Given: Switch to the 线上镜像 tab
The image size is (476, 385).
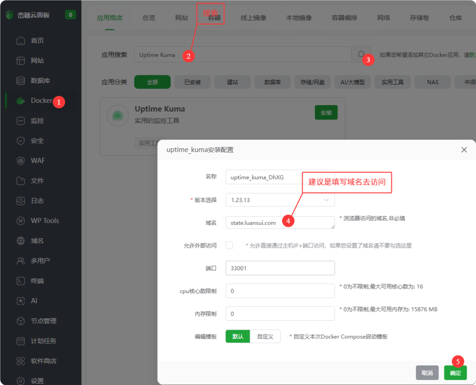Looking at the screenshot, I should coord(253,18).
